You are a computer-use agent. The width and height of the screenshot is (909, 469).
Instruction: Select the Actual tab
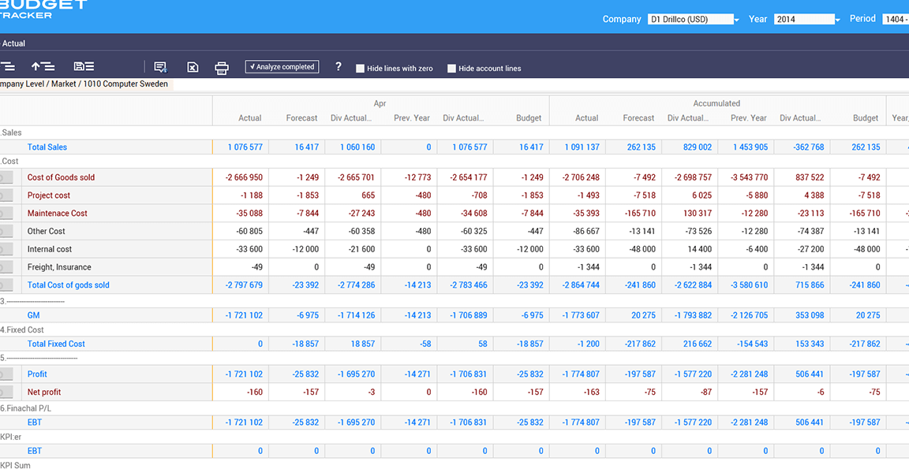point(14,43)
